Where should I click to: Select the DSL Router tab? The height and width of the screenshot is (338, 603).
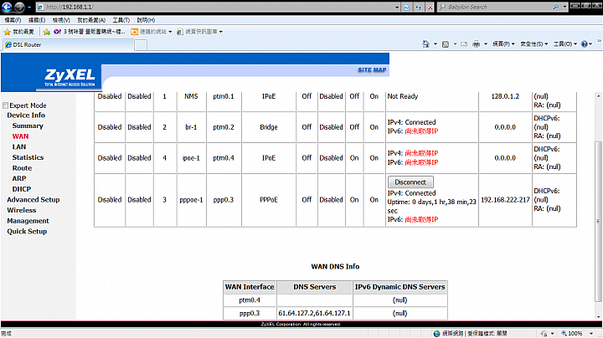tap(69, 45)
